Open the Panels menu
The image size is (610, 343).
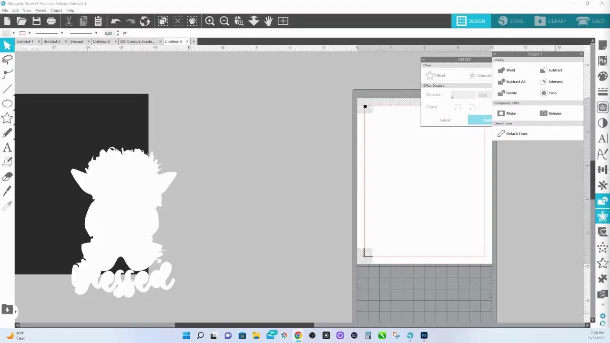(41, 10)
